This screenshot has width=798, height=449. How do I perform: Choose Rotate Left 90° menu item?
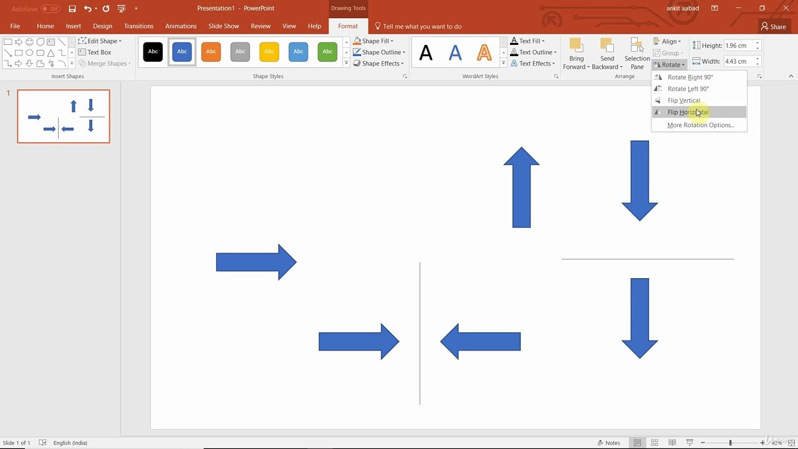[699, 89]
